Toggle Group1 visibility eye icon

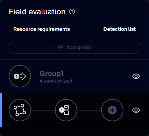(136, 76)
